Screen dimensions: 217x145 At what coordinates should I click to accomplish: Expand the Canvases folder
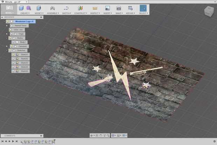[7, 46]
